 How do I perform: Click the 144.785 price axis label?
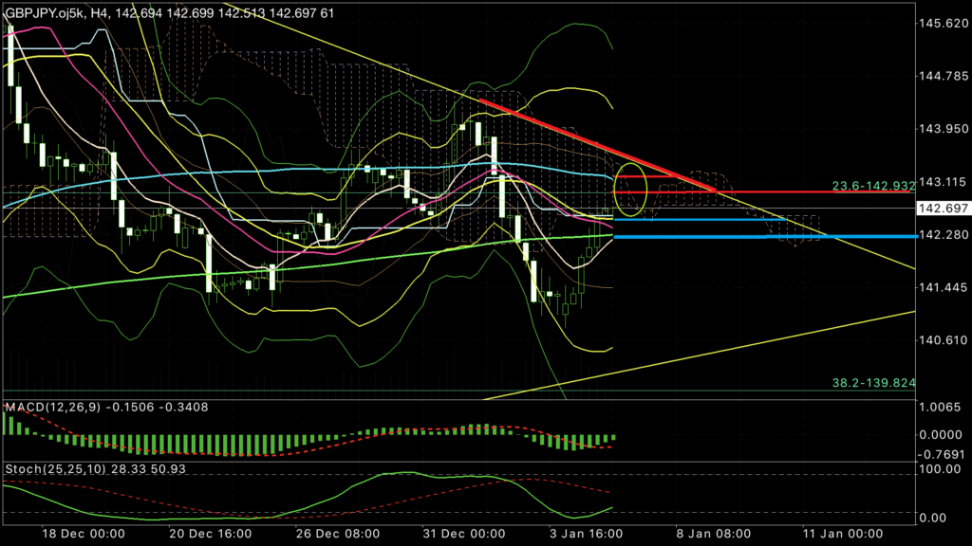944,76
